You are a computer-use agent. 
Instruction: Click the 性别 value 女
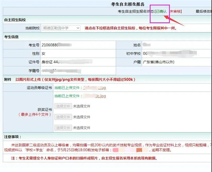(43, 54)
